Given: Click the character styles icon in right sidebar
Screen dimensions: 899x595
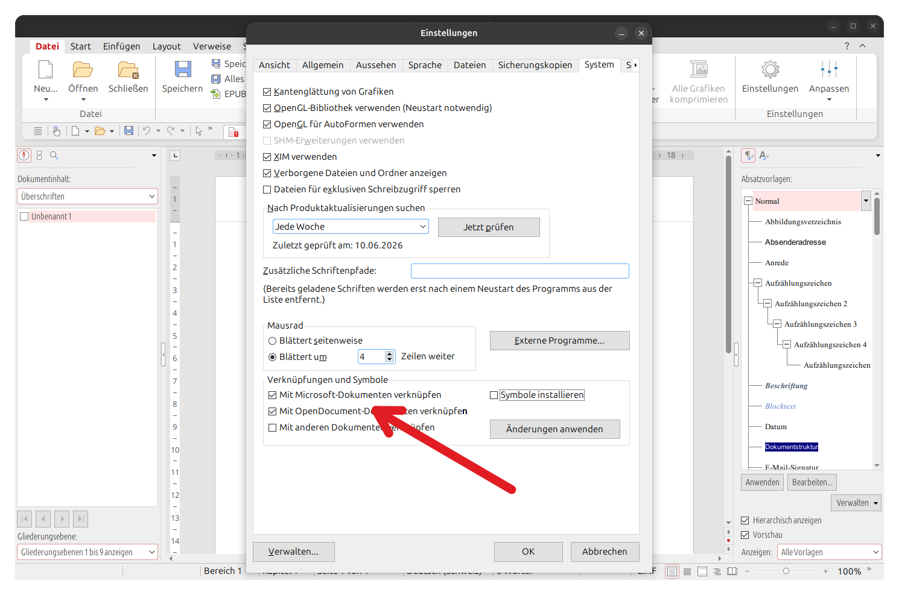Looking at the screenshot, I should pyautogui.click(x=764, y=156).
